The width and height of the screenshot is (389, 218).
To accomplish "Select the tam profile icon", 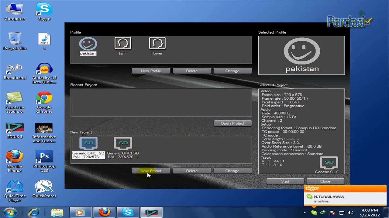I will (122, 43).
